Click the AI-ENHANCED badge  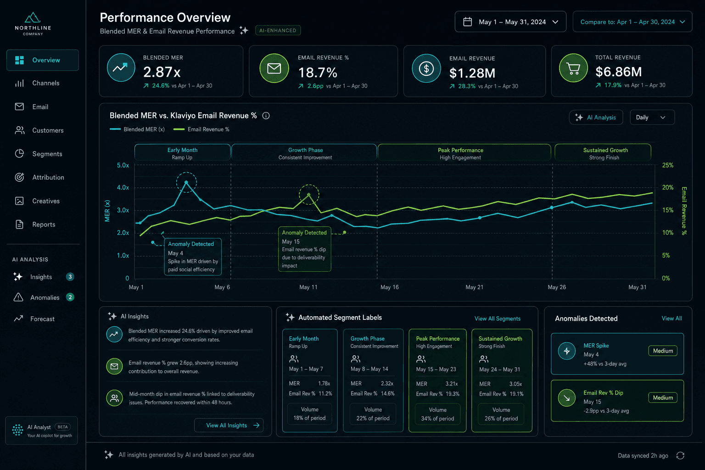coord(278,30)
